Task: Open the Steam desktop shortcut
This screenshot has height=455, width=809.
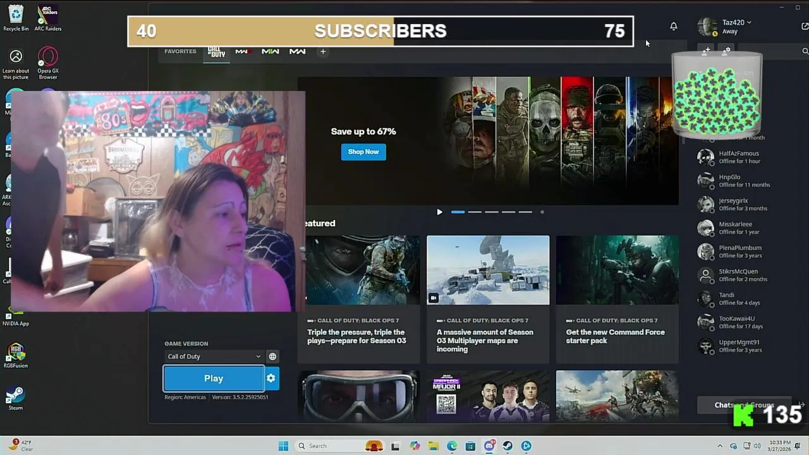Action: tap(16, 398)
